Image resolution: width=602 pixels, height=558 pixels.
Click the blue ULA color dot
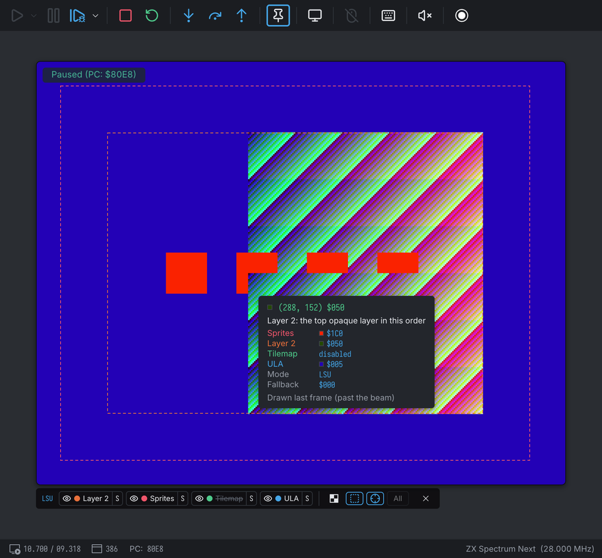[278, 498]
